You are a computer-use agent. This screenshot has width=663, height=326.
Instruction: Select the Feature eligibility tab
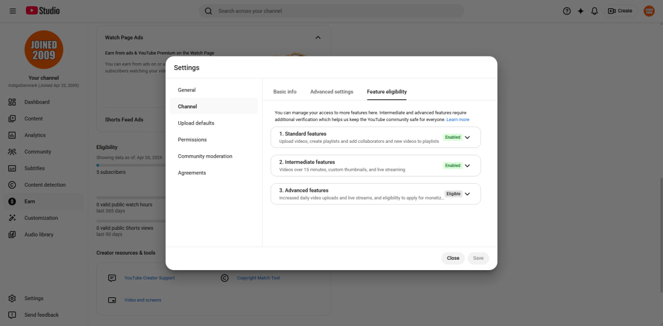click(387, 92)
